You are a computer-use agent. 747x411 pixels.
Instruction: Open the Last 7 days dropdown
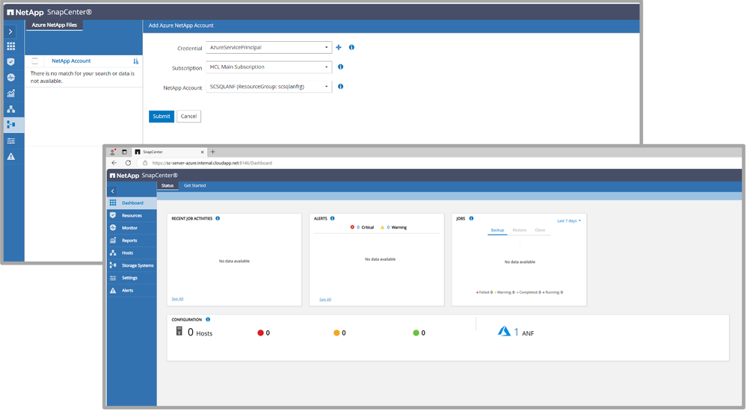coord(569,221)
